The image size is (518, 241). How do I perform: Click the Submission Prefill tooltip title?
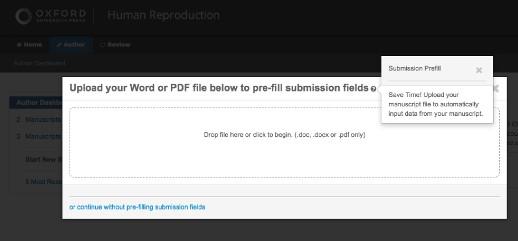point(415,69)
